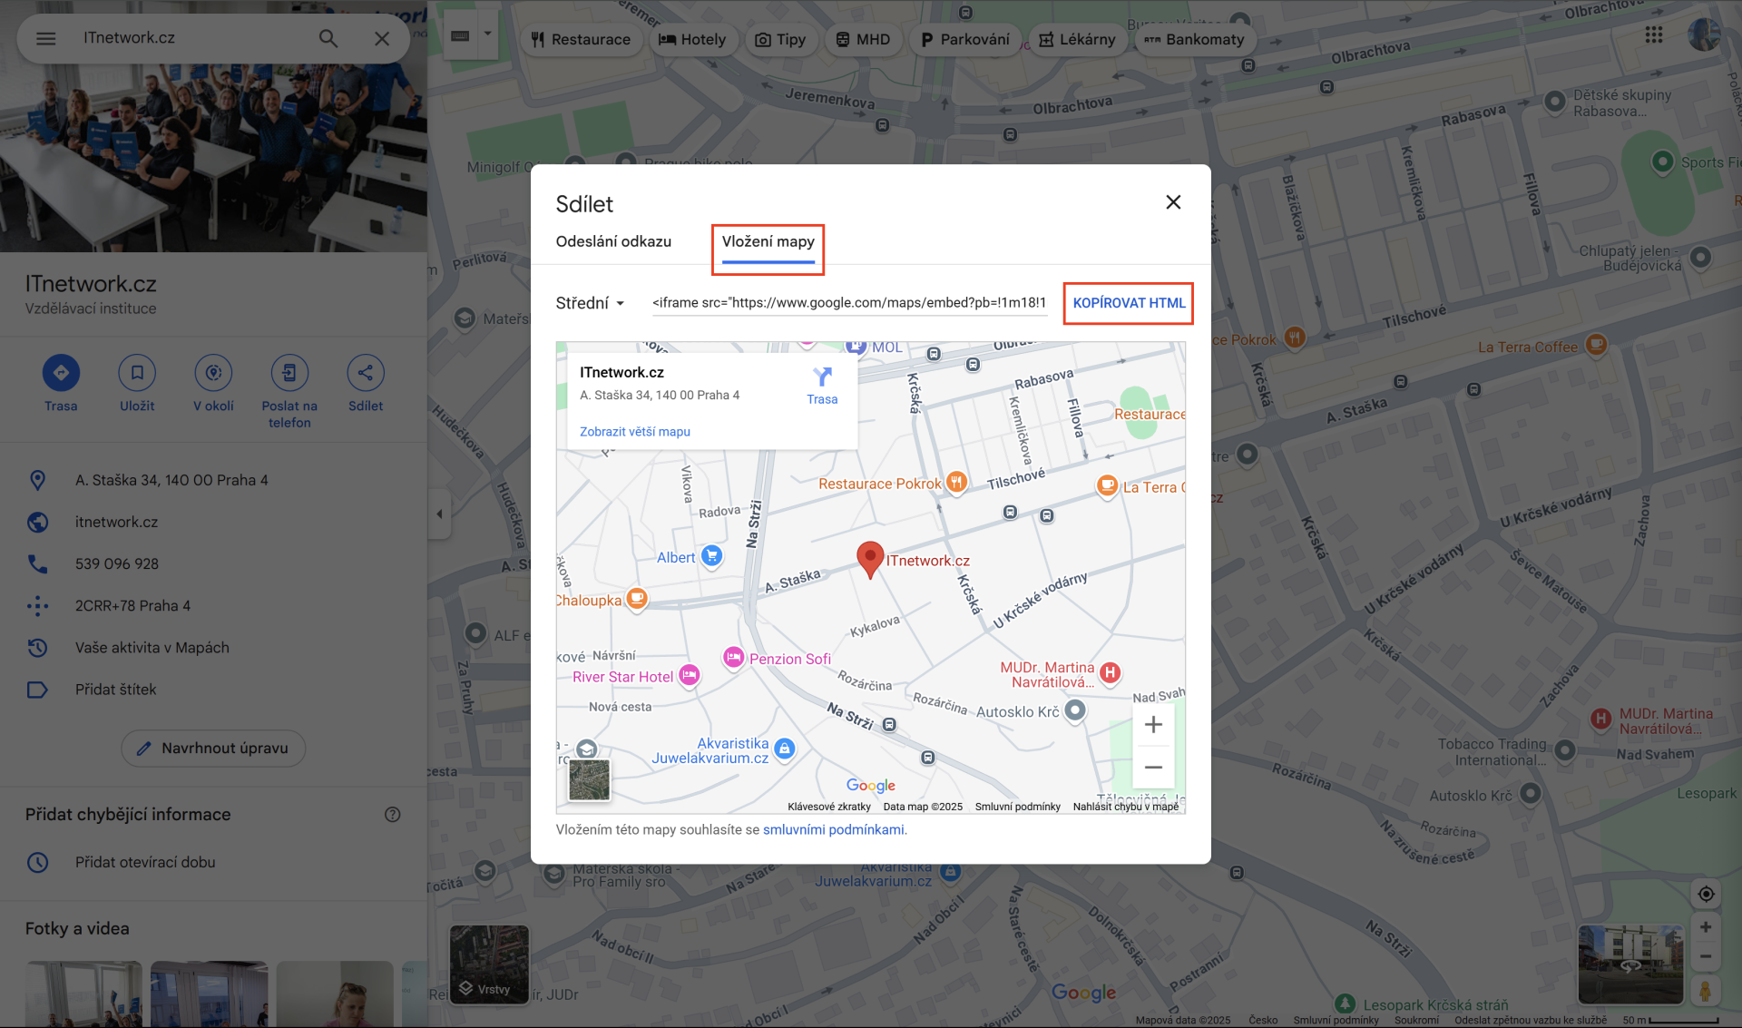Image resolution: width=1742 pixels, height=1028 pixels.
Task: Select the Trasa directions icon
Action: tap(61, 372)
